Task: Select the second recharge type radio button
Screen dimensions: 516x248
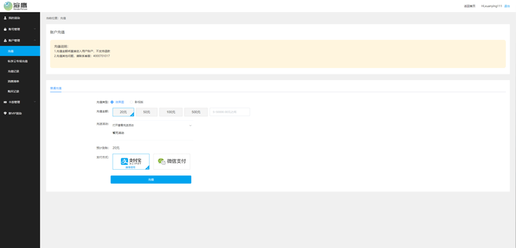Action: pos(131,102)
